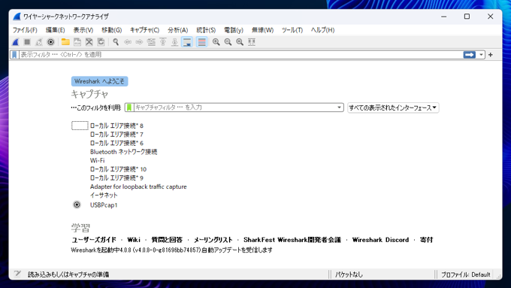Click into the display filter field

point(240,55)
